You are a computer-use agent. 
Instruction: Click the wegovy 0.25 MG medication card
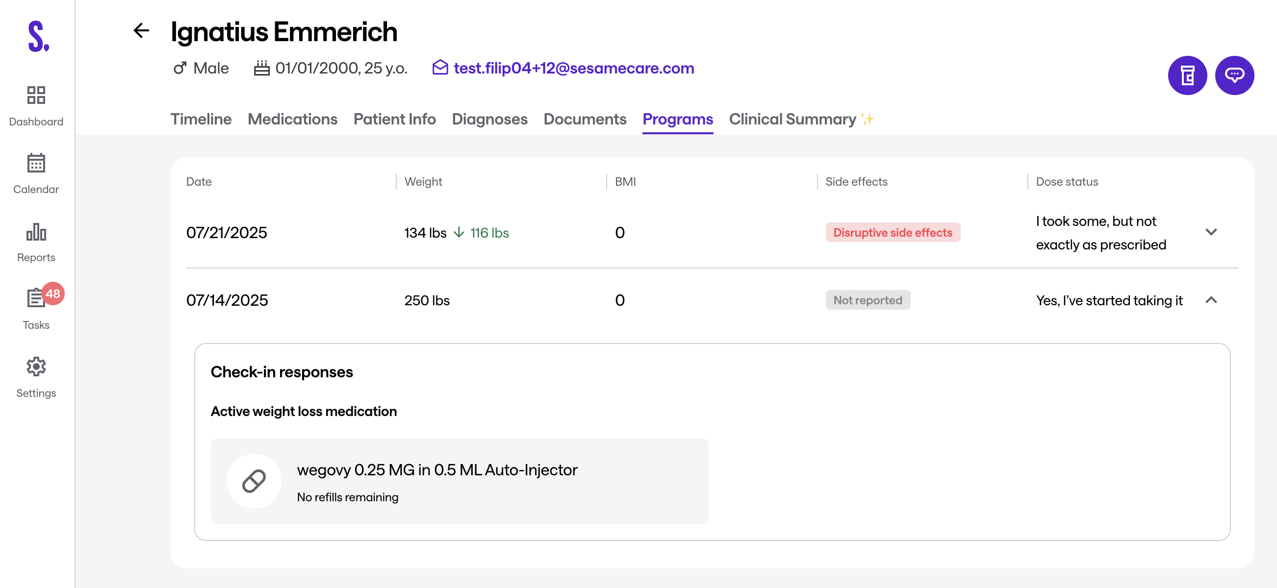tap(459, 481)
